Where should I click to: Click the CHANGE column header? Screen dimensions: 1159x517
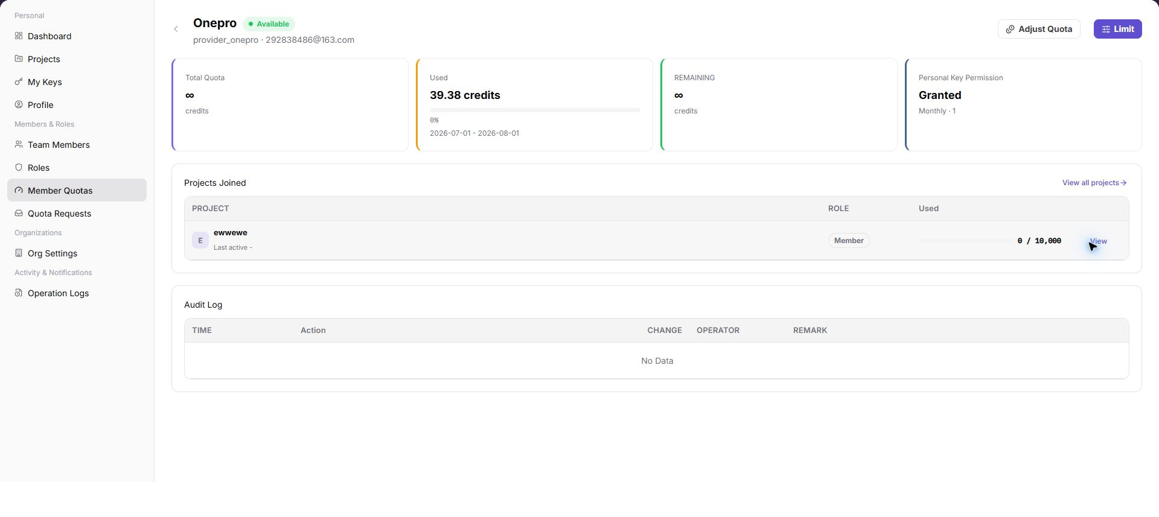click(x=665, y=331)
